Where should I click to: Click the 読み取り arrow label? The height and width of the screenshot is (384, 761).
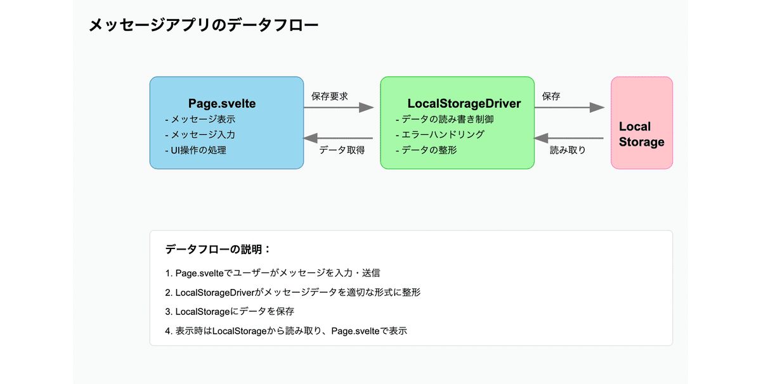pyautogui.click(x=568, y=150)
